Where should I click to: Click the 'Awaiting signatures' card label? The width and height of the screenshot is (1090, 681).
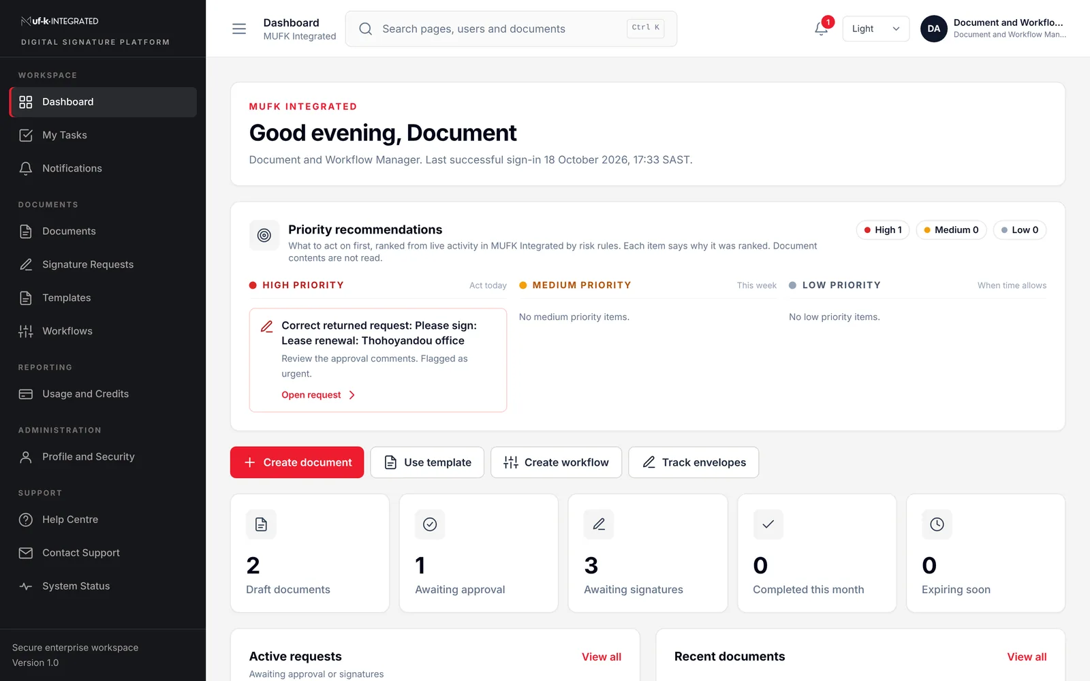click(x=634, y=590)
